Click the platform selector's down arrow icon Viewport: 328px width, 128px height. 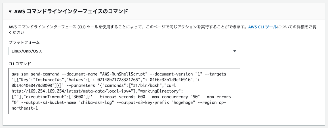234,51
